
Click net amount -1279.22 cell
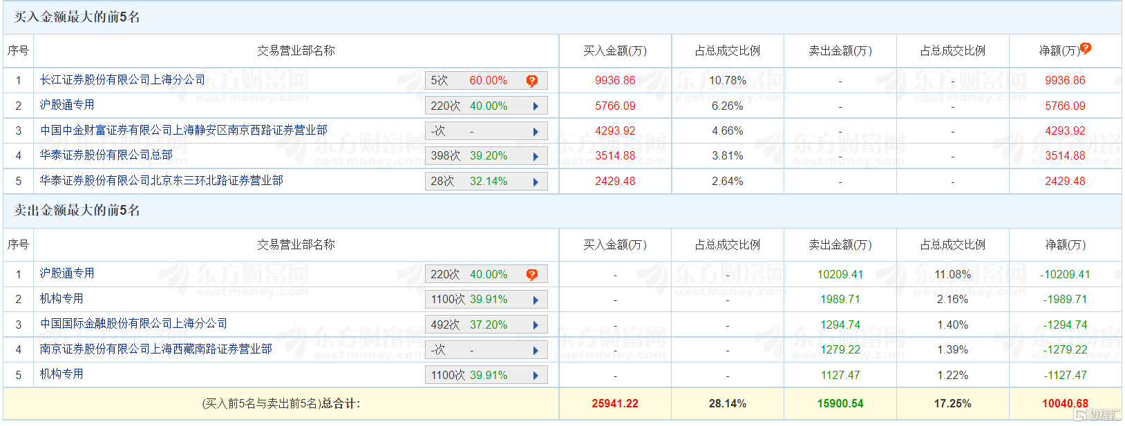1066,350
